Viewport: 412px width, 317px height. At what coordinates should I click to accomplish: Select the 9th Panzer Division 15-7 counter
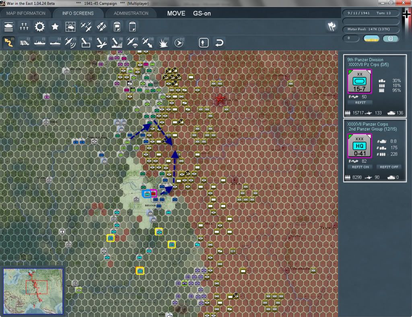360,81
